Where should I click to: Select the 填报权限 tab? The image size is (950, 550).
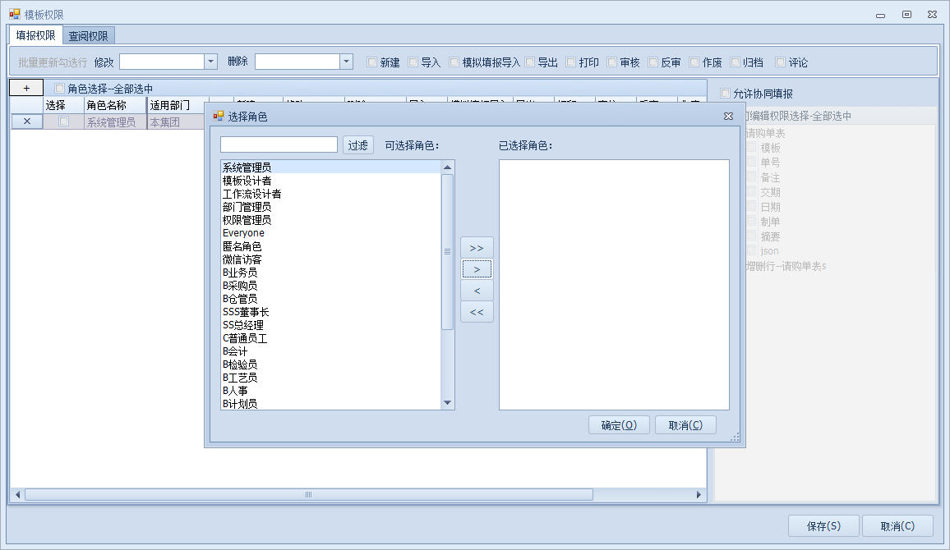36,35
